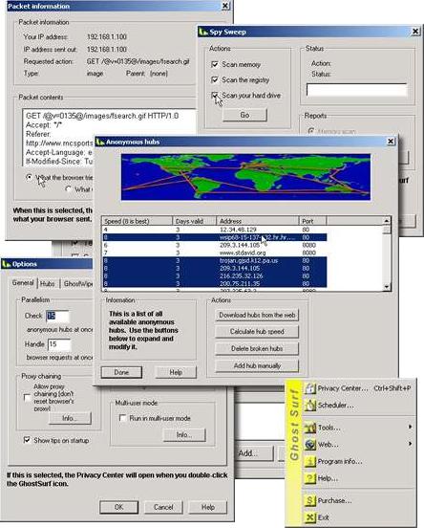This screenshot has height=528, width=424.
Task: Click OK in Options window
Action: (118, 507)
